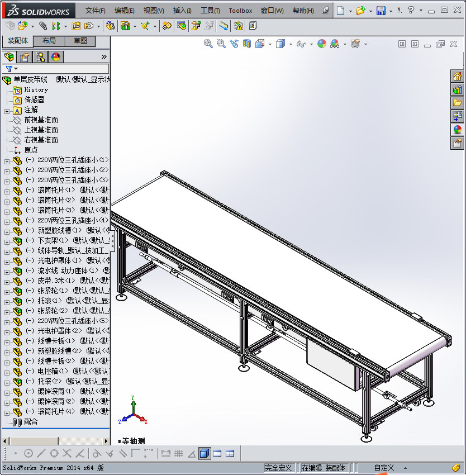The width and height of the screenshot is (466, 475).
Task: Expand the 注解 annotations tree node
Action: click(7, 111)
